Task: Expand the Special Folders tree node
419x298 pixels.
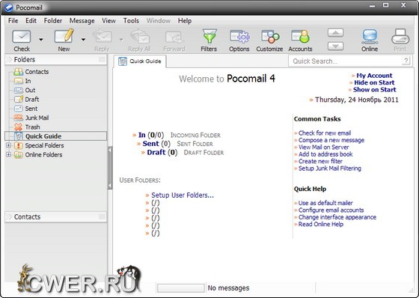Action: (x=8, y=145)
